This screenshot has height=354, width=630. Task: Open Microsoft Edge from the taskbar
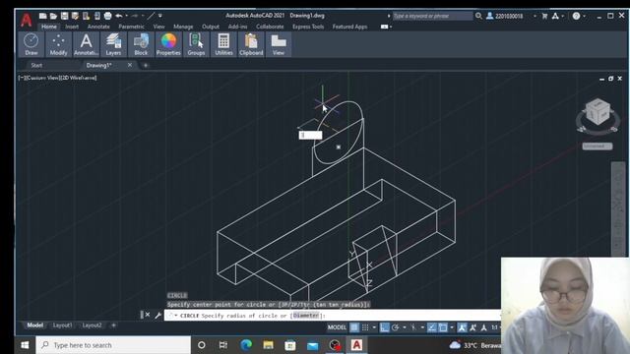pos(246,345)
